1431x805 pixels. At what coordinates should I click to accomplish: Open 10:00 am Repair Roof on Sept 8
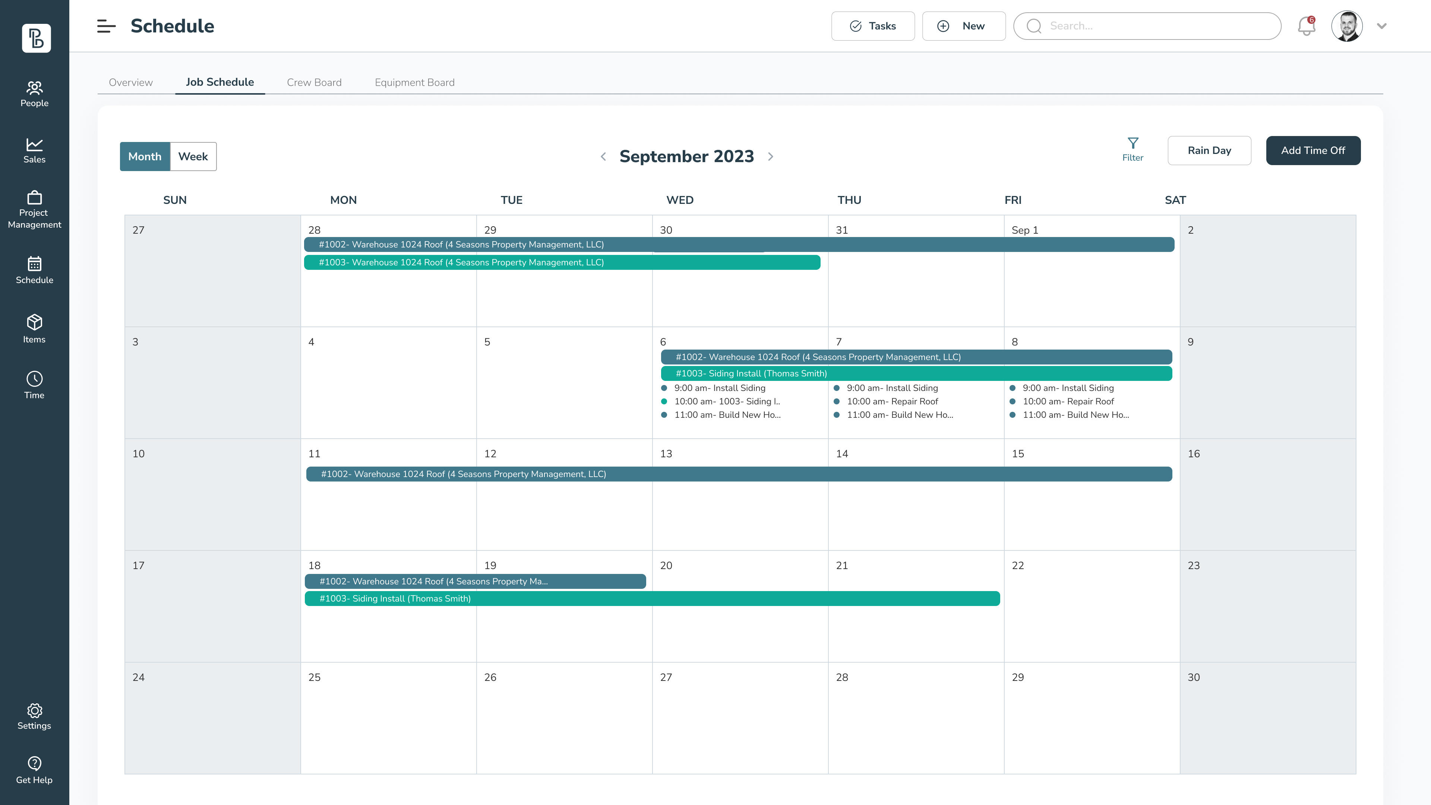(1062, 402)
